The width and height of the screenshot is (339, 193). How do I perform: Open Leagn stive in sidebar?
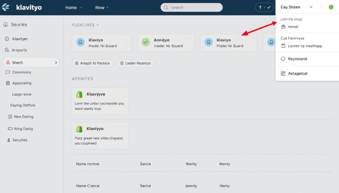click(22, 94)
